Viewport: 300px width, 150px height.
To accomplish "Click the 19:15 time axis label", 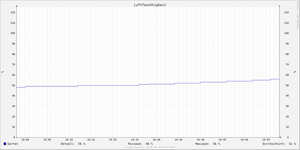I will 91,140.
